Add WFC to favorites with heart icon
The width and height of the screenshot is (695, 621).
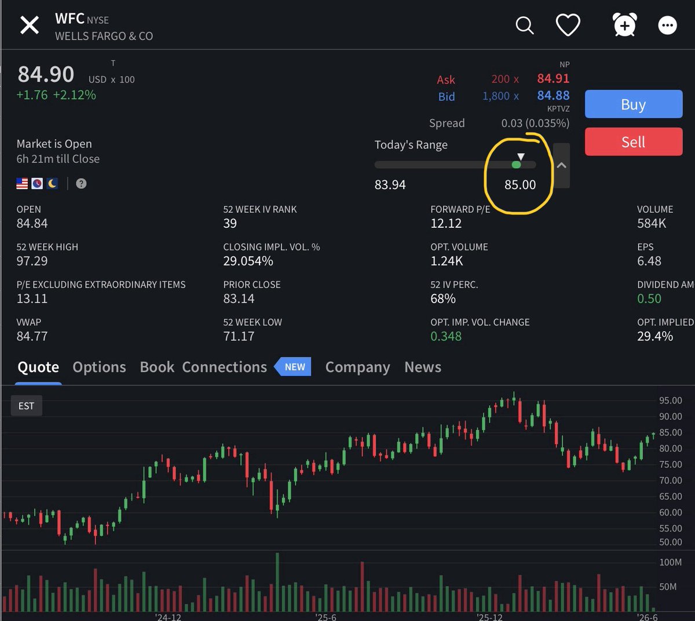[x=568, y=26]
